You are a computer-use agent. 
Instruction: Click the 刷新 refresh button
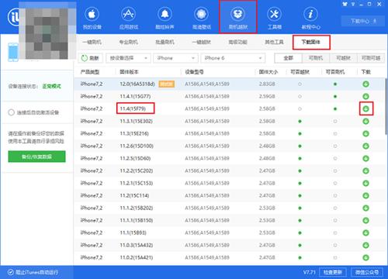(90, 58)
